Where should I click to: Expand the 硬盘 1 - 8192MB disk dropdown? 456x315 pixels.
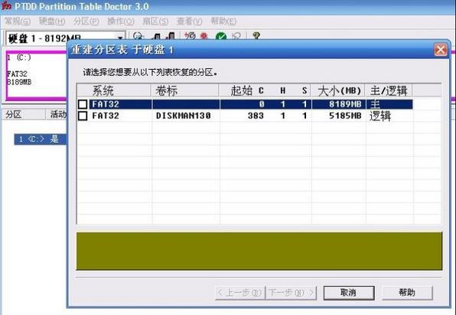[x=120, y=38]
